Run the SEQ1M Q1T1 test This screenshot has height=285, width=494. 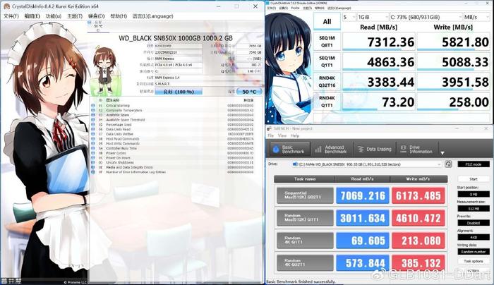(x=327, y=61)
